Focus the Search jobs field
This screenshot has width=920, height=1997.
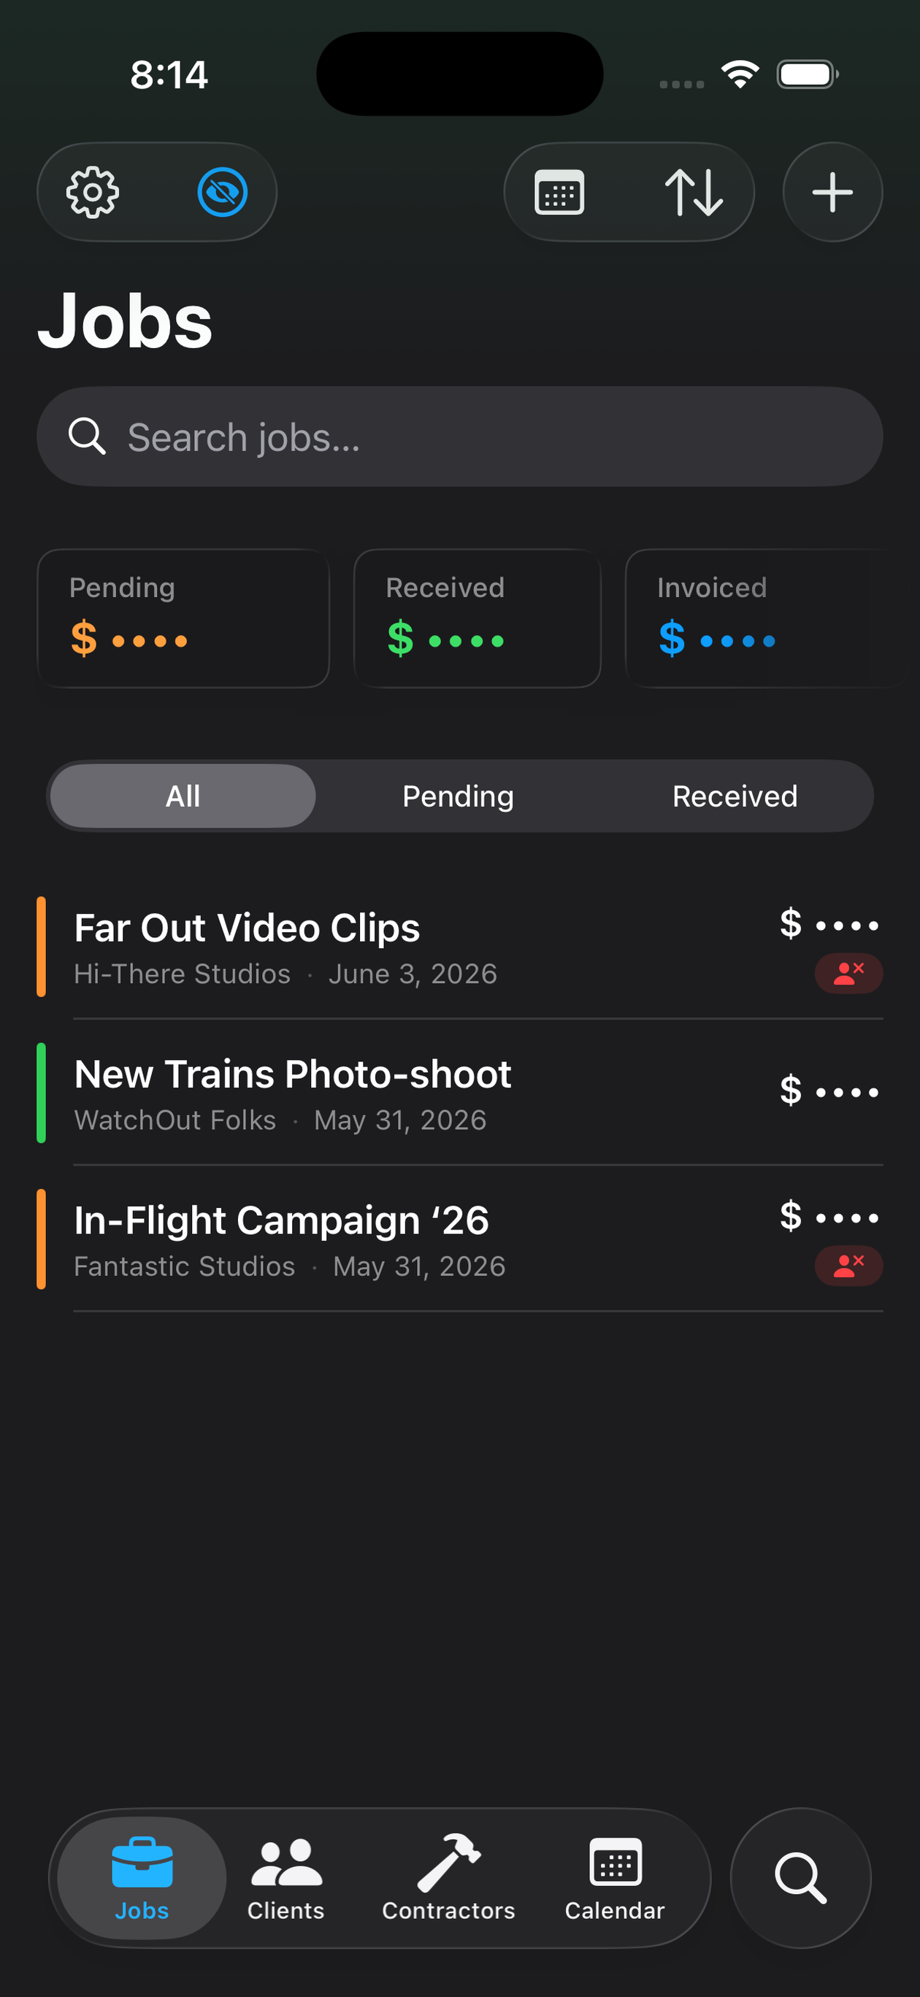(x=460, y=436)
